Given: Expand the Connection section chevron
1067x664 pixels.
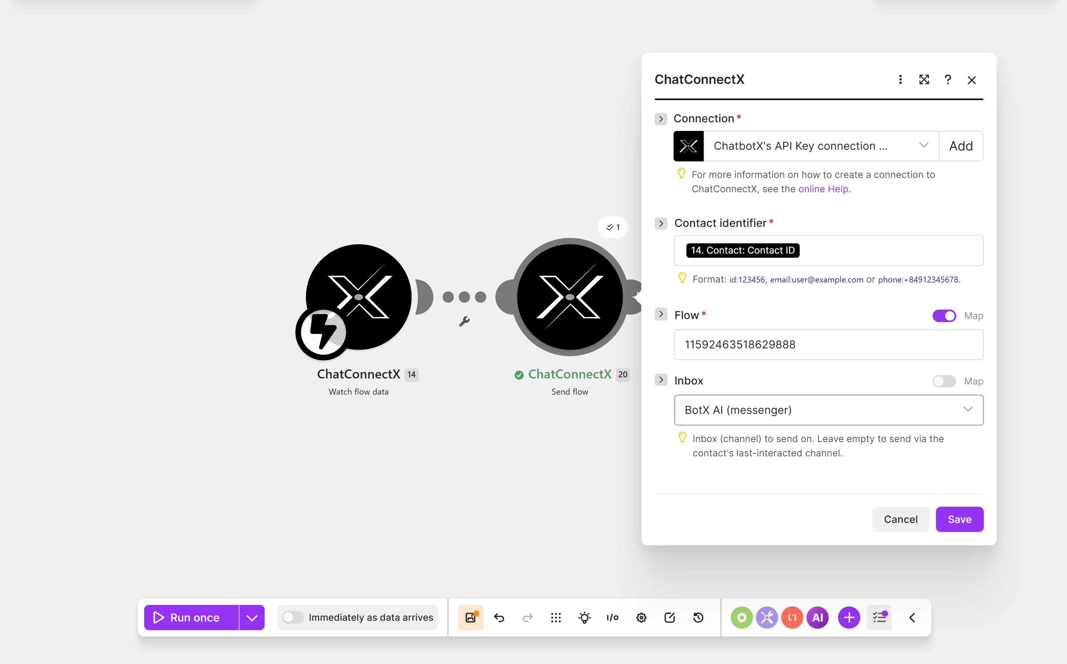Looking at the screenshot, I should coord(660,119).
